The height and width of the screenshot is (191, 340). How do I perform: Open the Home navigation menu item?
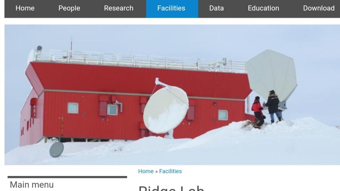pos(25,8)
